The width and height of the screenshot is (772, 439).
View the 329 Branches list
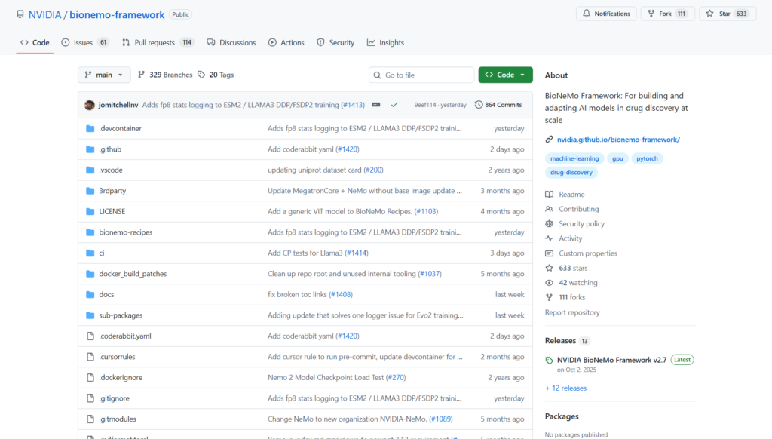tap(164, 75)
